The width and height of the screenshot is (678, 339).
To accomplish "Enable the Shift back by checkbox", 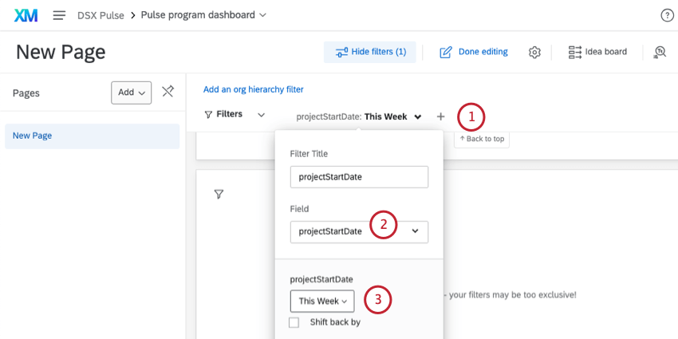I will 294,322.
